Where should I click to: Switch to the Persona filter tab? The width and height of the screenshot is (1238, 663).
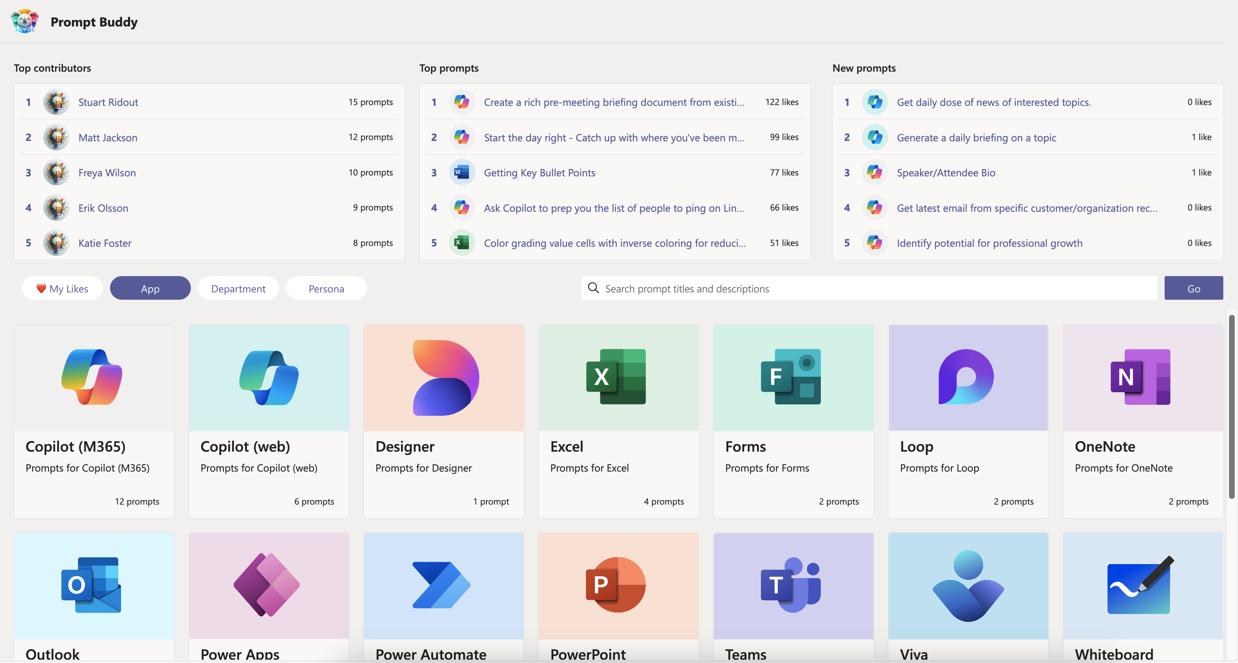[x=326, y=288]
